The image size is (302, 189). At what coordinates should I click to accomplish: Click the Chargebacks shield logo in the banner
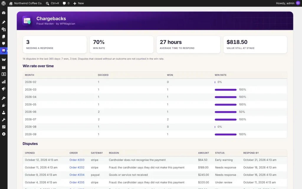coord(27,21)
